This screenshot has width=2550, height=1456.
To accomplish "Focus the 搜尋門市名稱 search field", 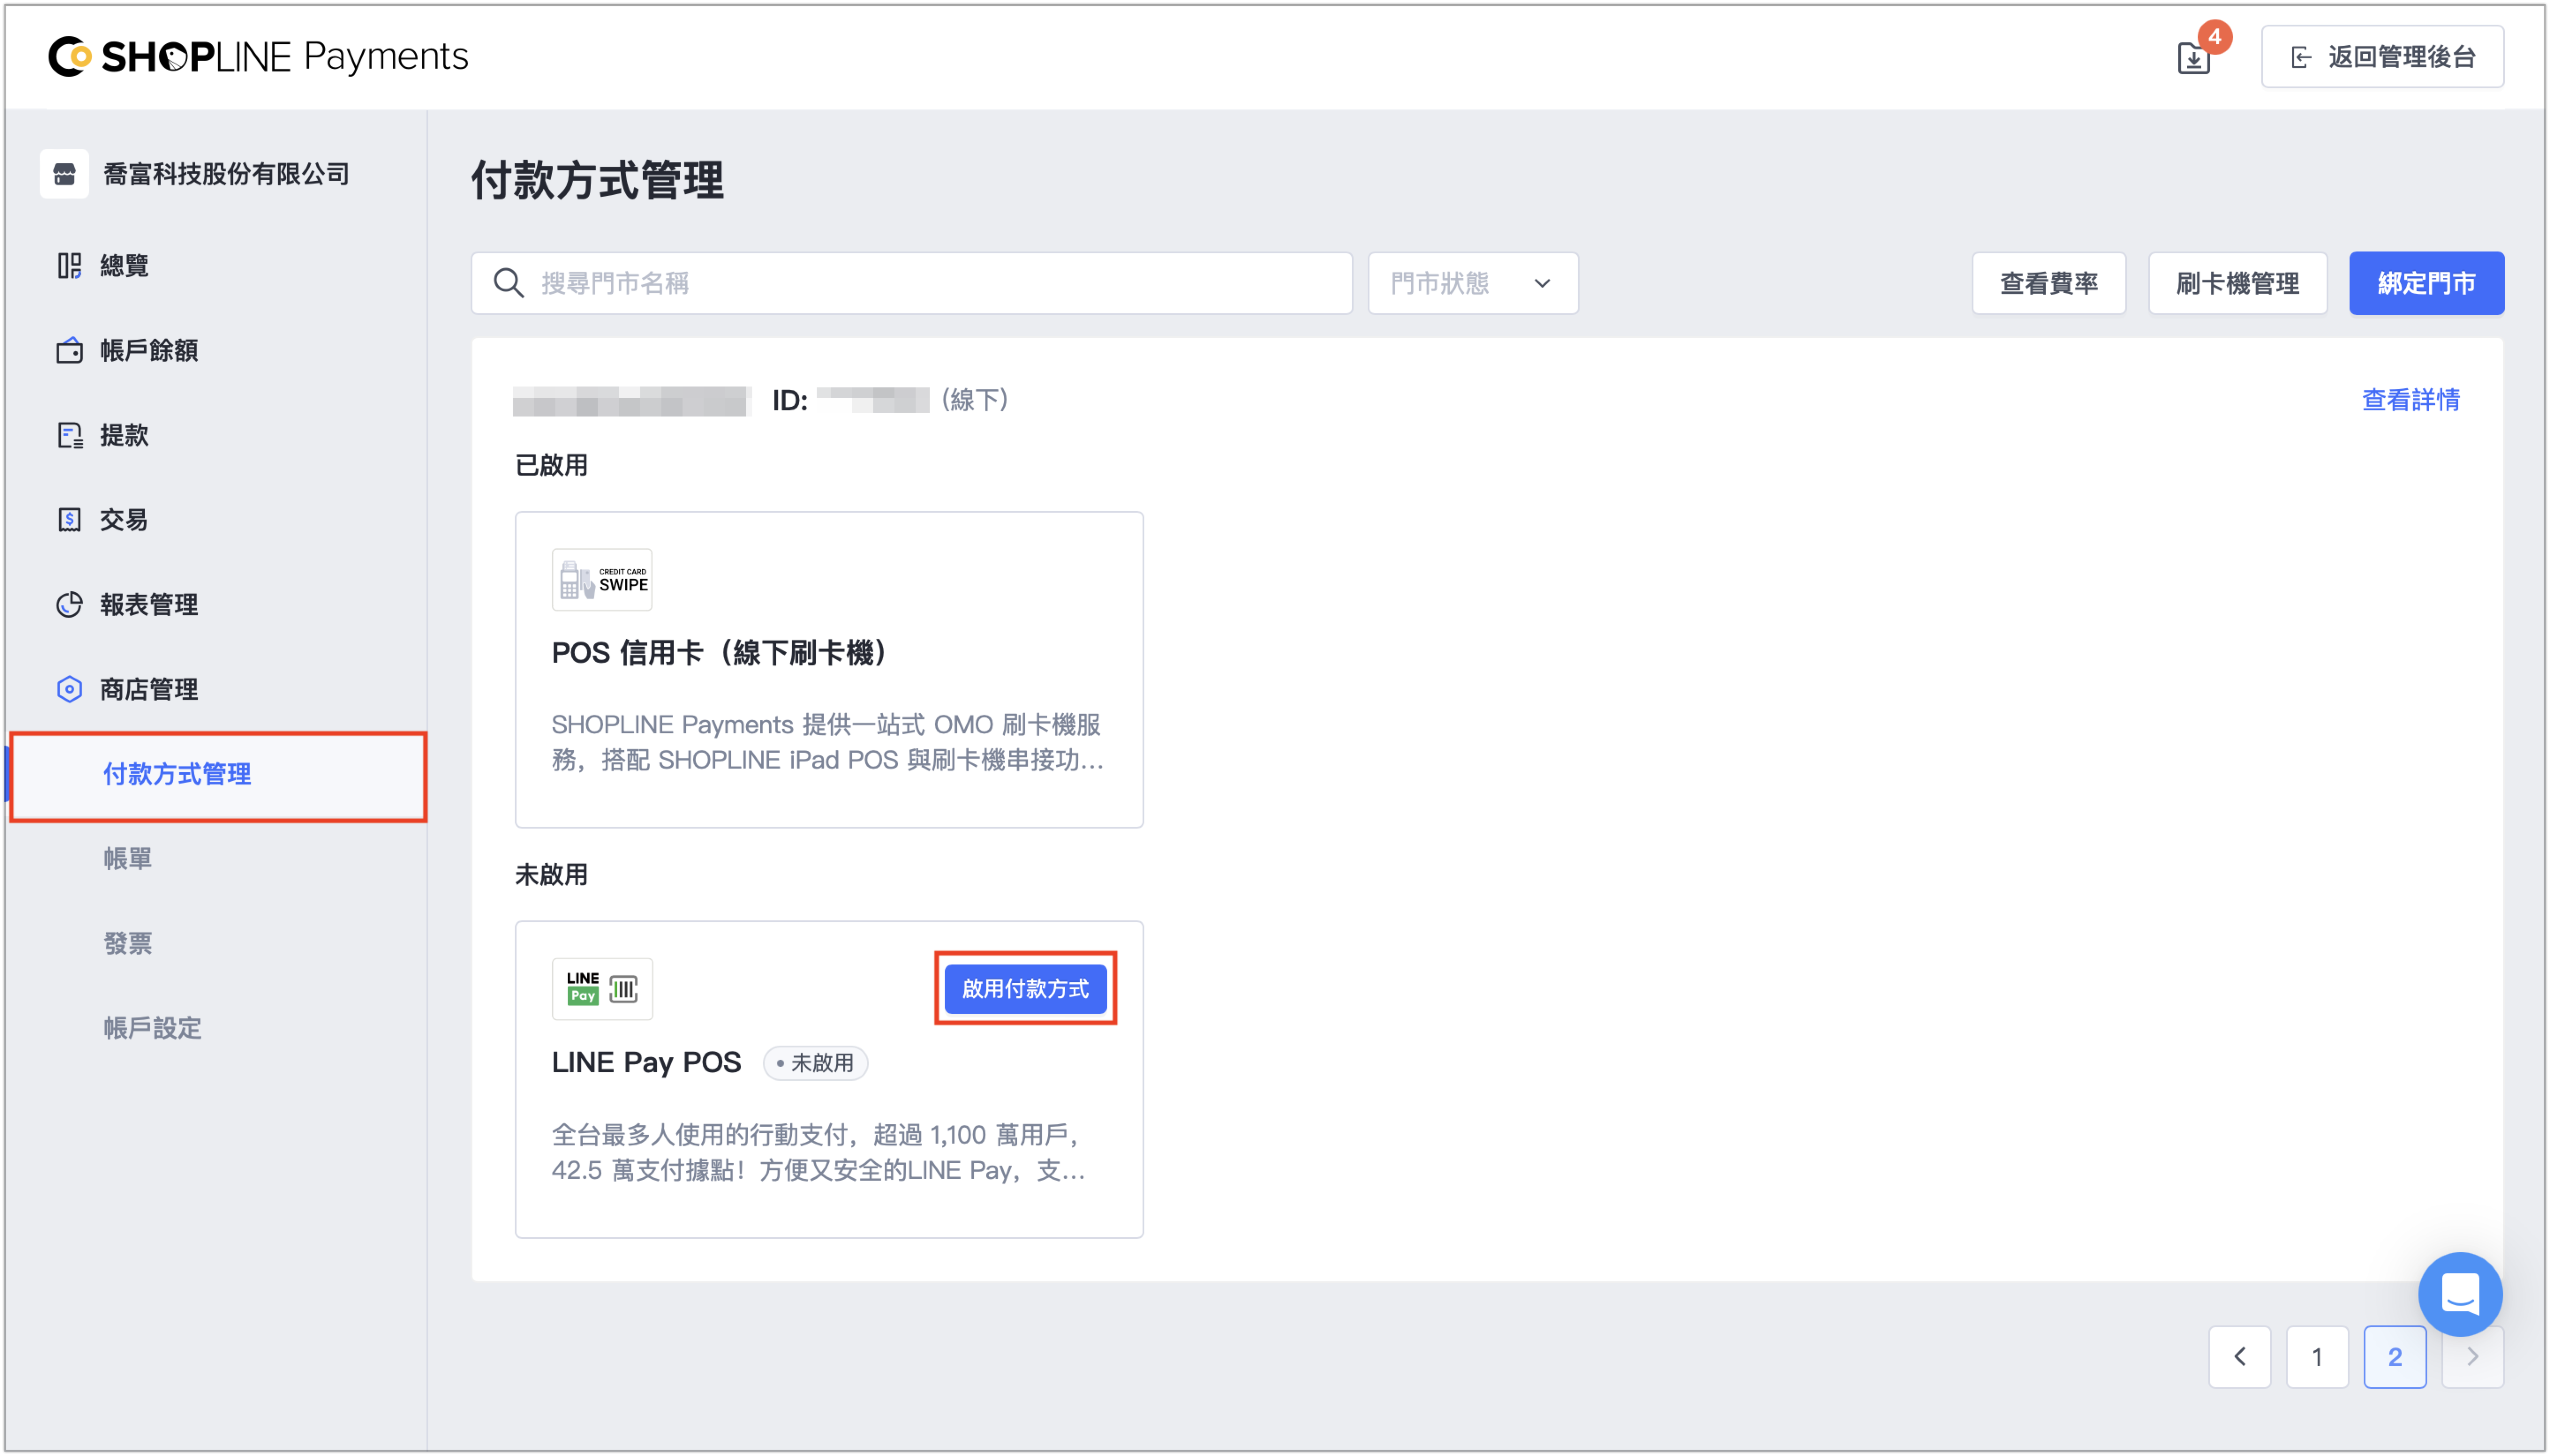I will tap(911, 283).
